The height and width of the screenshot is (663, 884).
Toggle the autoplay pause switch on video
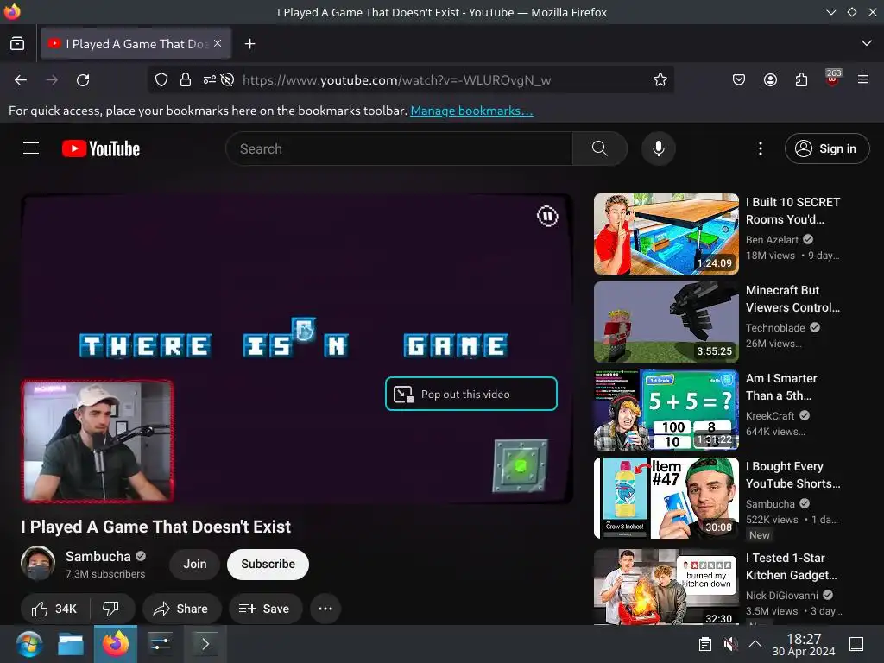coord(547,216)
